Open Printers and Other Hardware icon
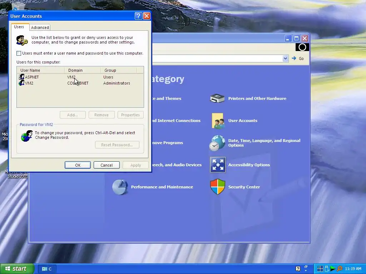 217,98
